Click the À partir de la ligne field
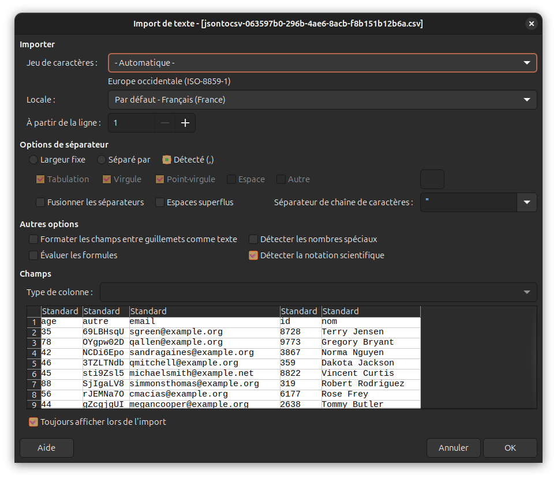The image size is (557, 479). (132, 123)
